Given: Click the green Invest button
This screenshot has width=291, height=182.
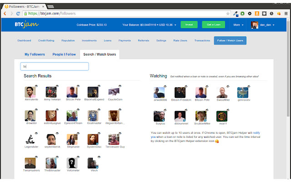Looking at the screenshot, I should [189, 25].
